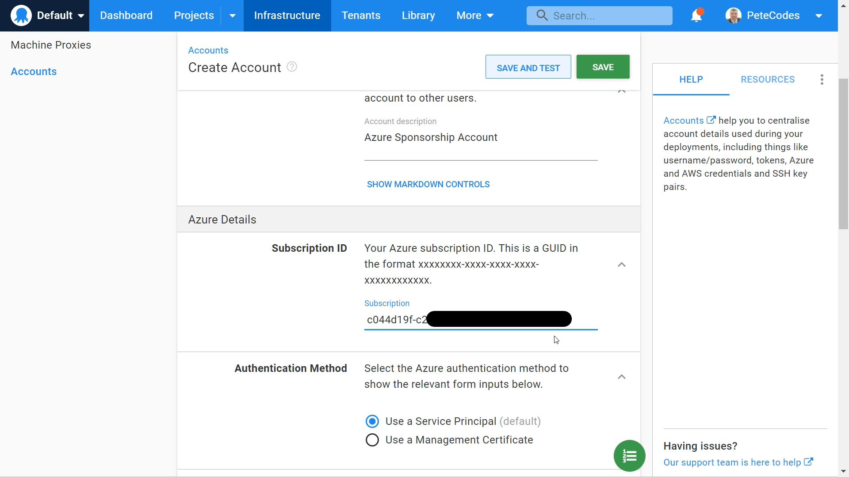This screenshot has height=477, width=849.
Task: Open the Tenants menu
Action: [361, 15]
